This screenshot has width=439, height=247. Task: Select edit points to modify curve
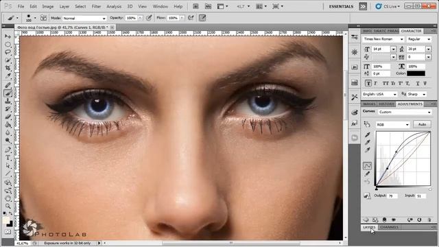(368, 166)
